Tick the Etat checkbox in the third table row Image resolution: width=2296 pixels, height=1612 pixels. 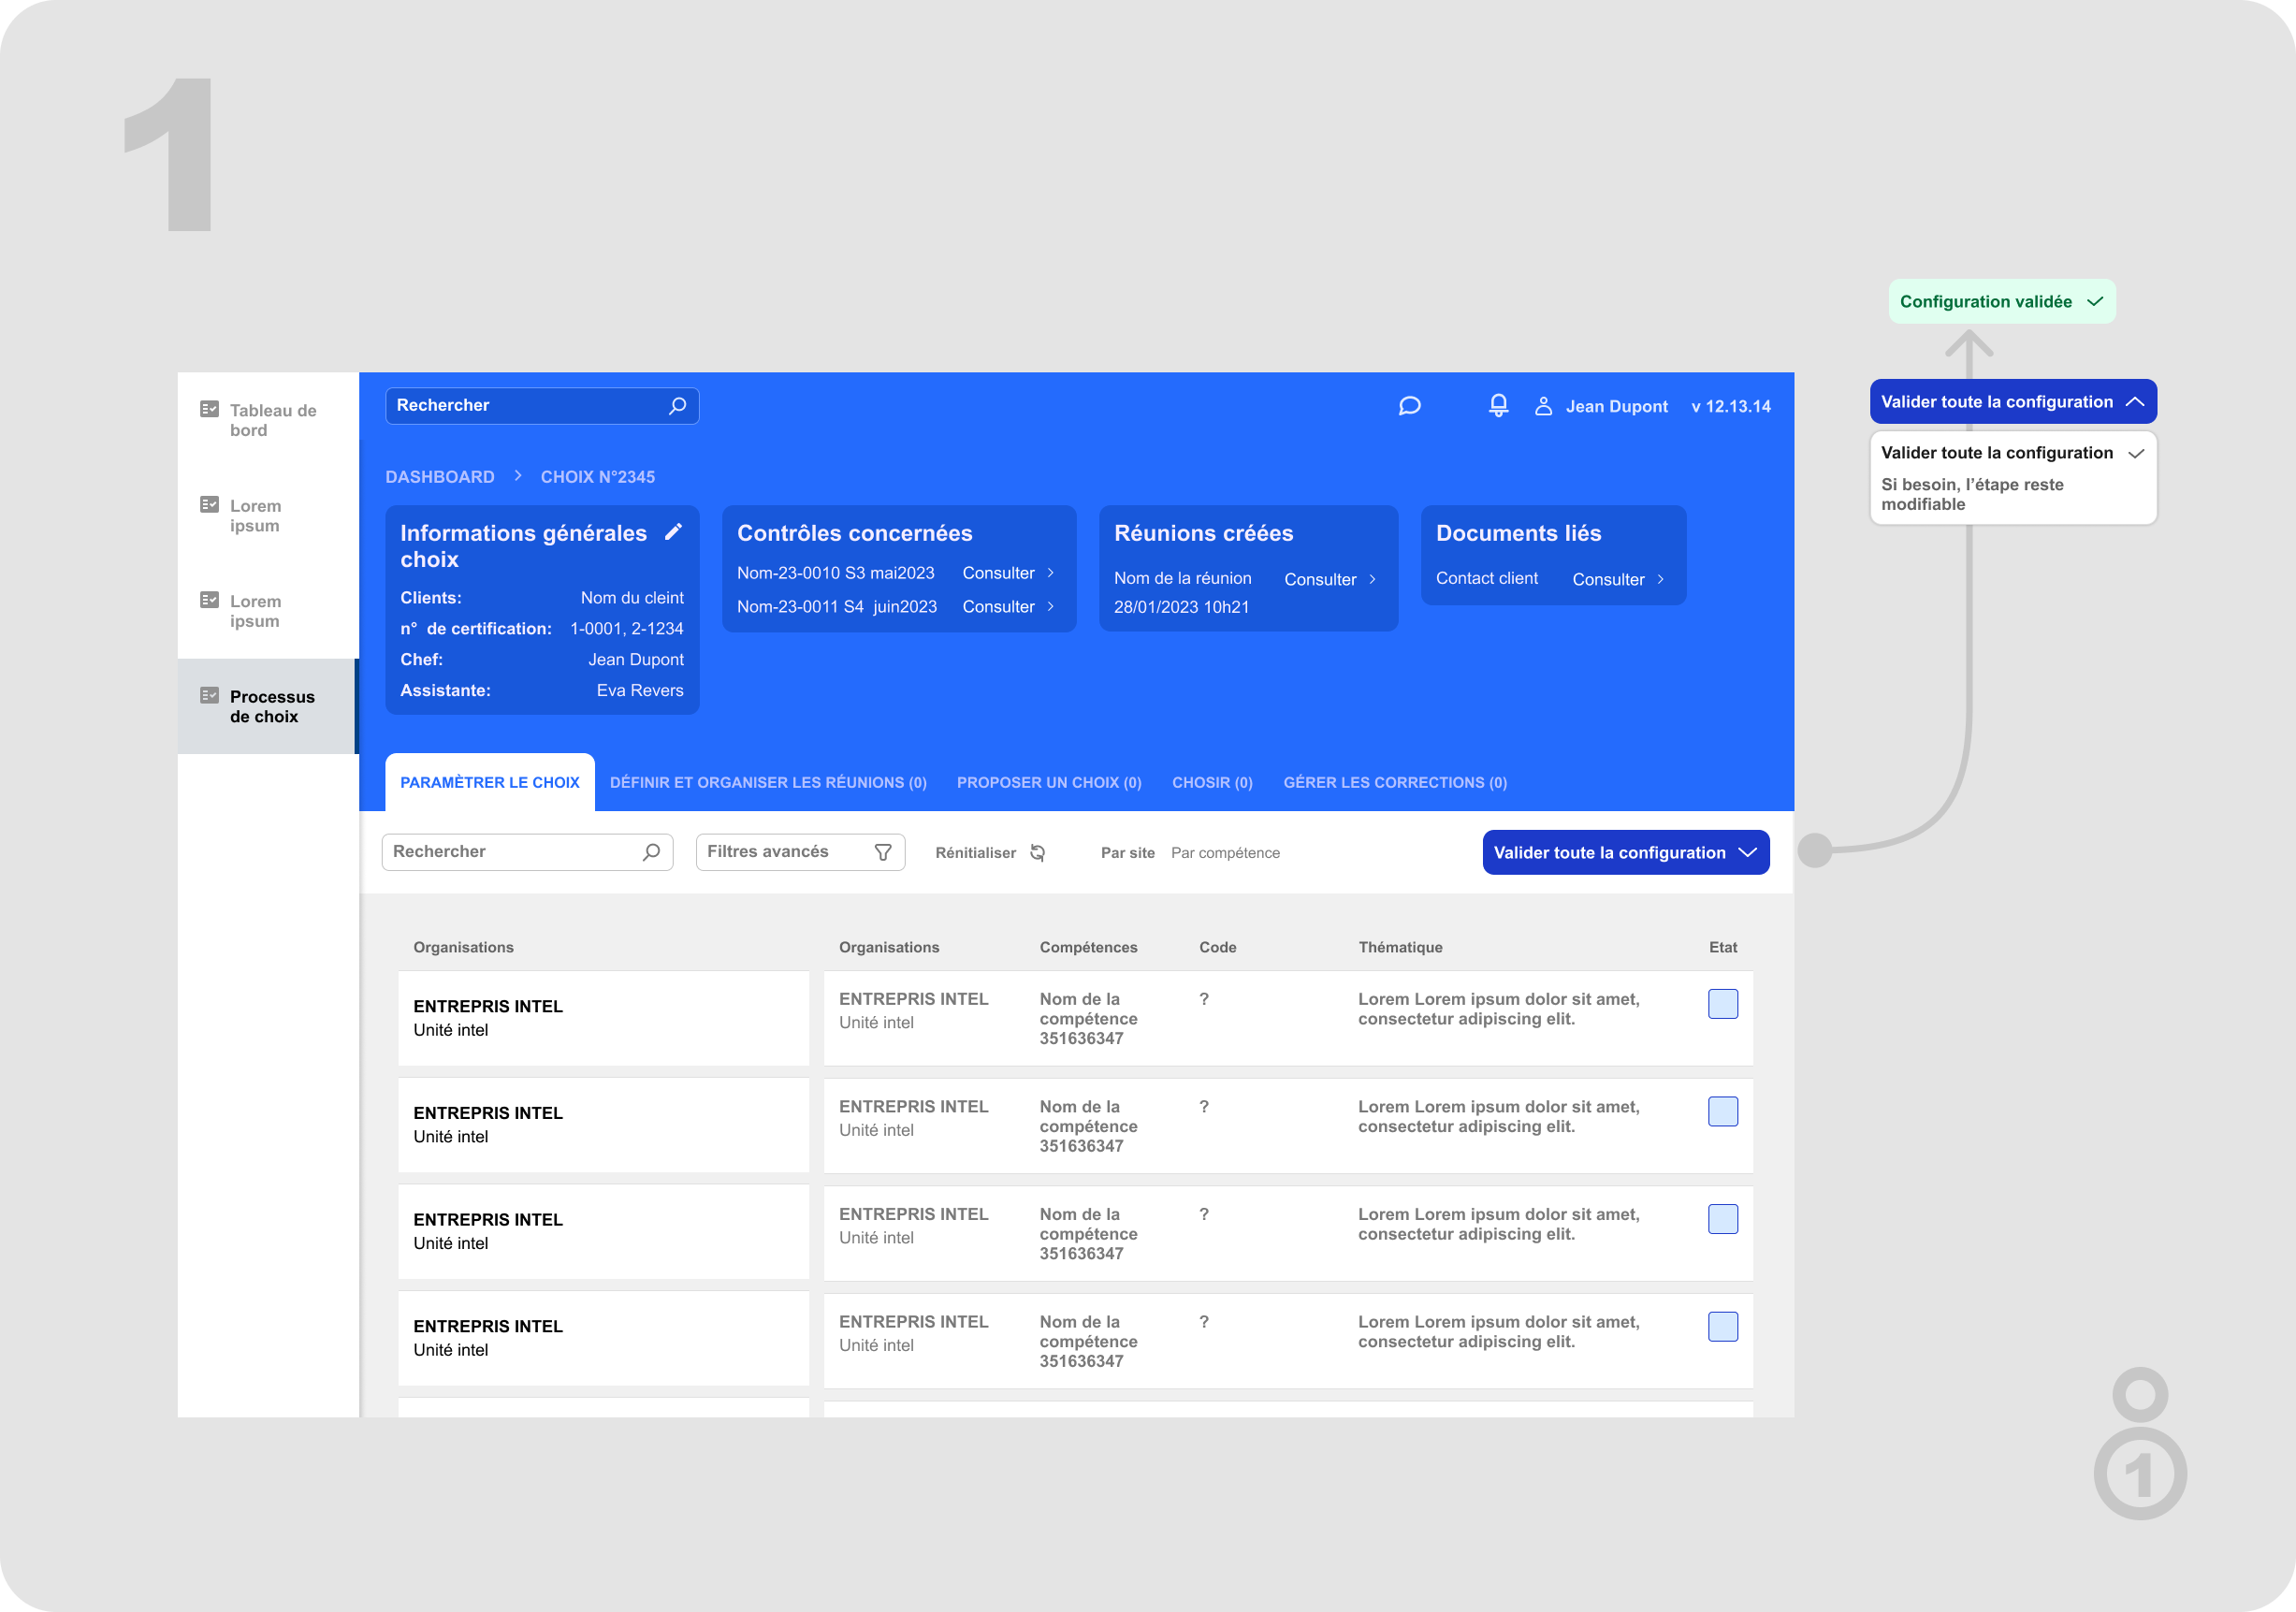click(x=1722, y=1219)
